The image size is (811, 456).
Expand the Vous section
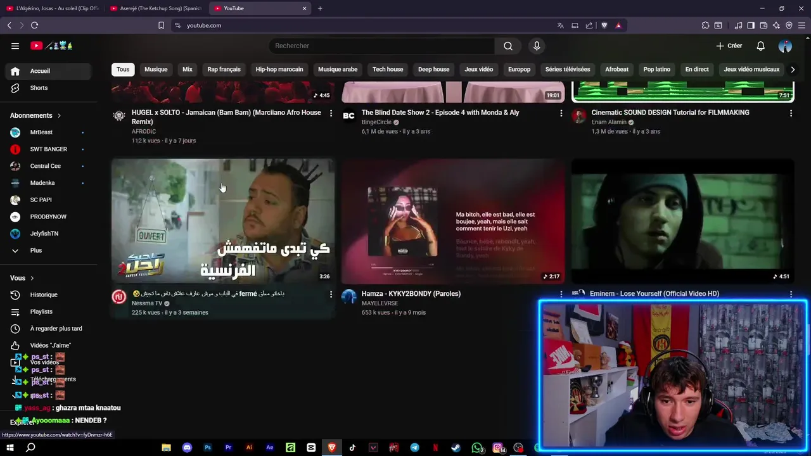click(22, 278)
